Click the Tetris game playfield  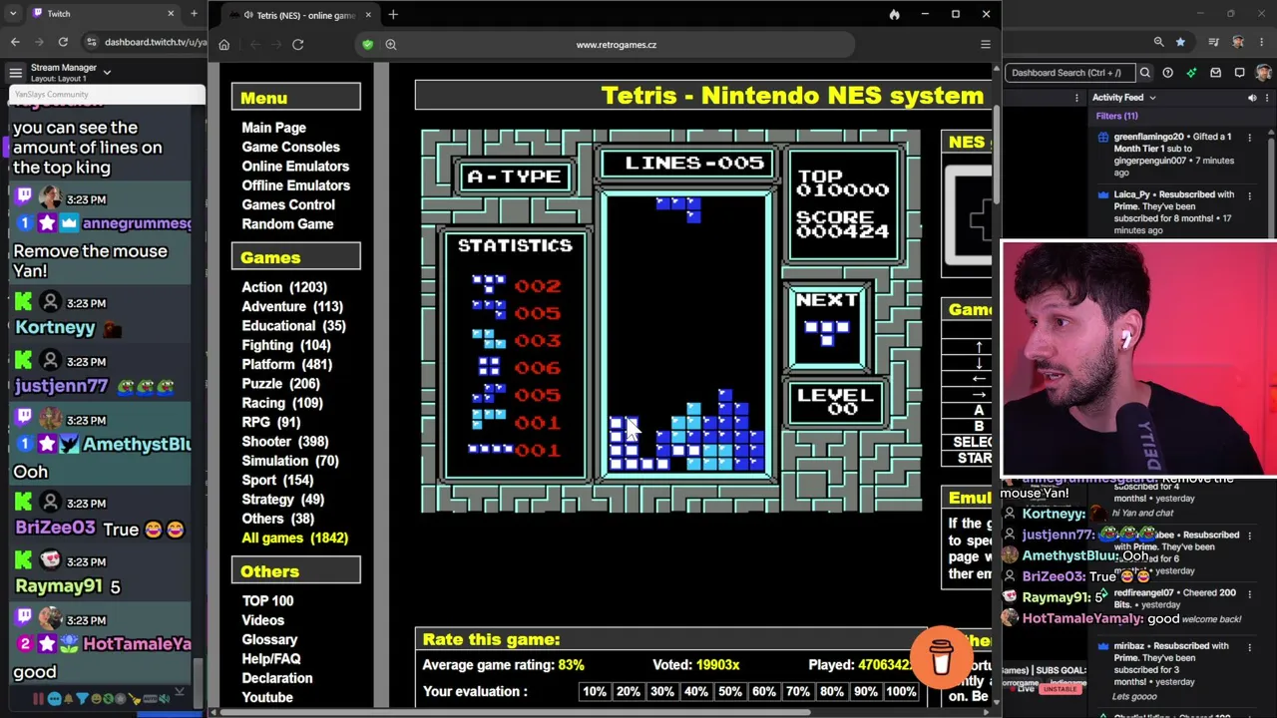(686, 332)
